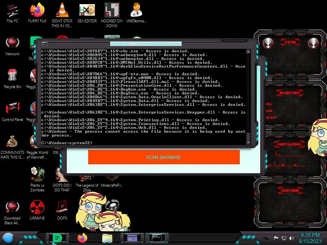Open the cmd window system menu icon

[x=45, y=44]
